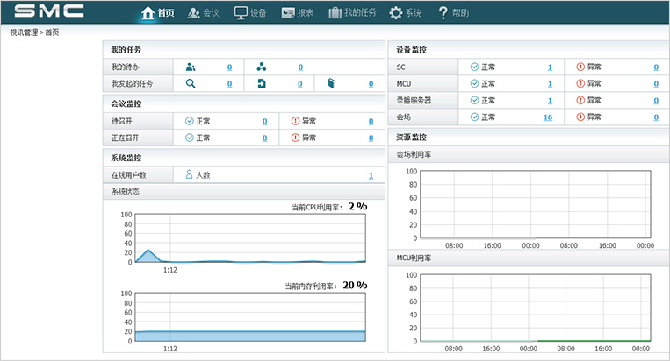Open the normal count link for 待召开

click(264, 122)
